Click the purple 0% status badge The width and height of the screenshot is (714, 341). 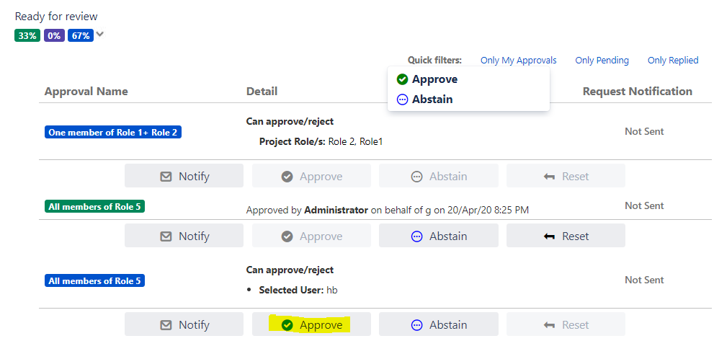[x=54, y=35]
